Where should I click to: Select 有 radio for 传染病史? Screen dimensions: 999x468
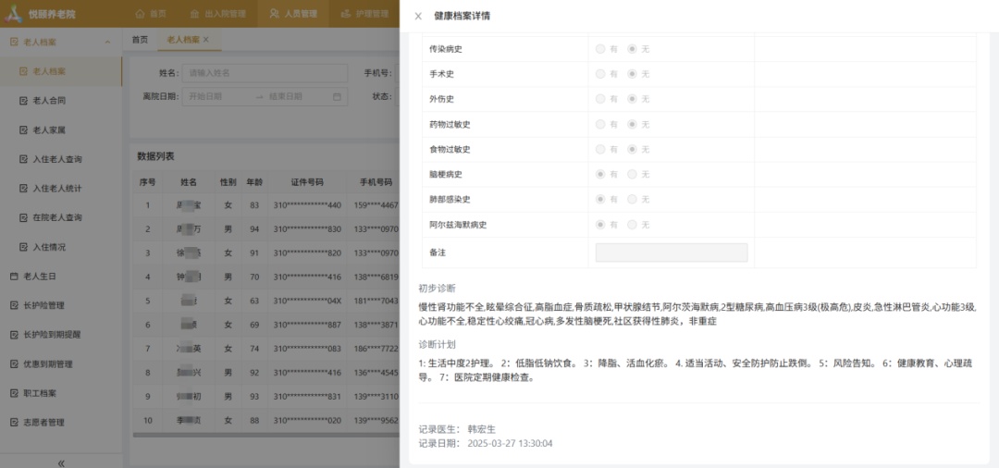[x=601, y=48]
